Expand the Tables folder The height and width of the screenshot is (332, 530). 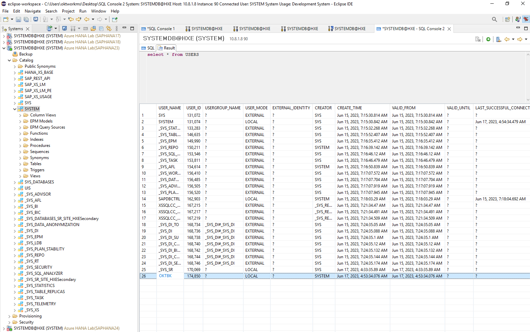click(x=20, y=164)
